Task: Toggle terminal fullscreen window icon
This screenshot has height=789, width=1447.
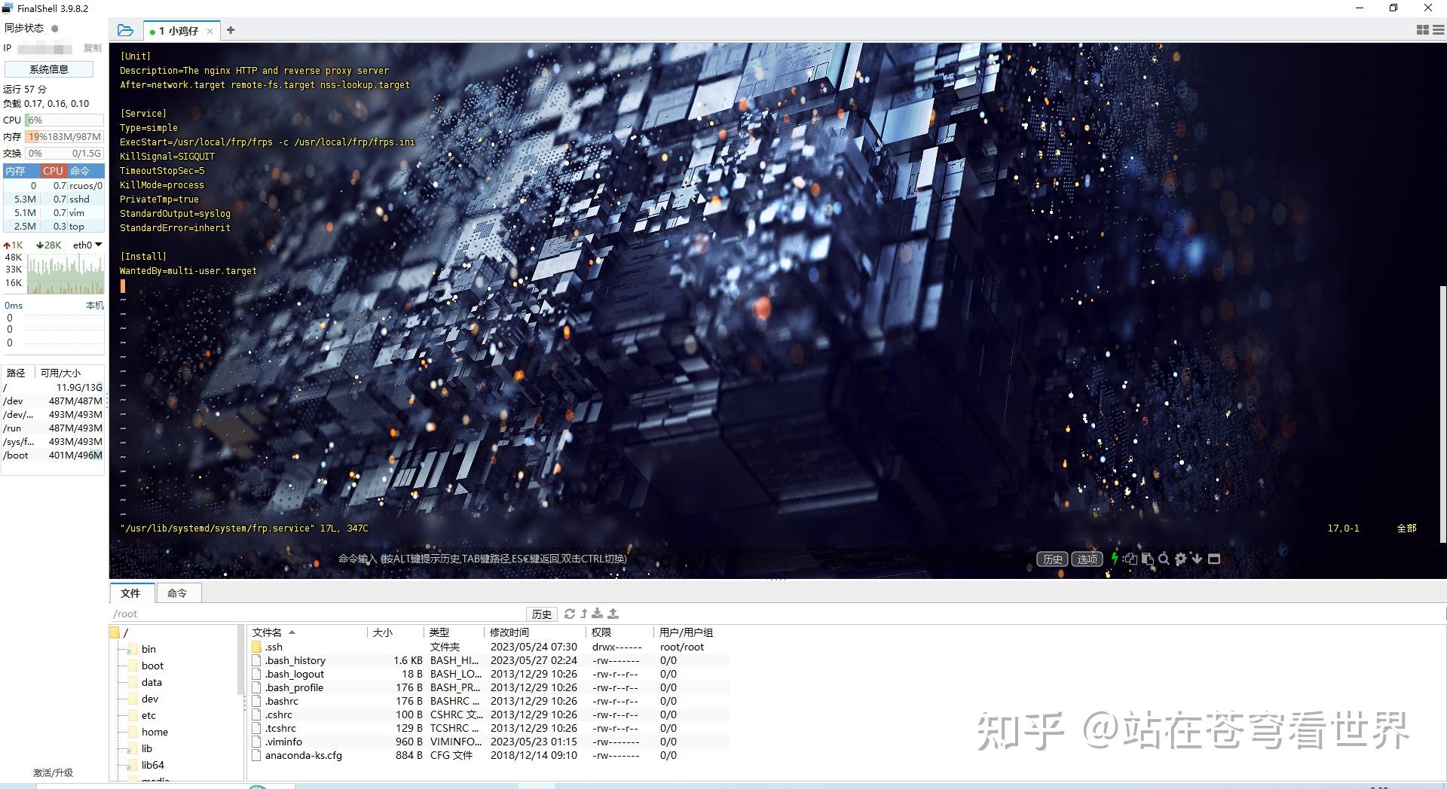Action: click(x=1214, y=559)
